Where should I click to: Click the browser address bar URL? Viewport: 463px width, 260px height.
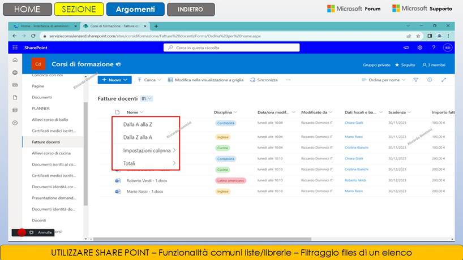[x=155, y=36]
